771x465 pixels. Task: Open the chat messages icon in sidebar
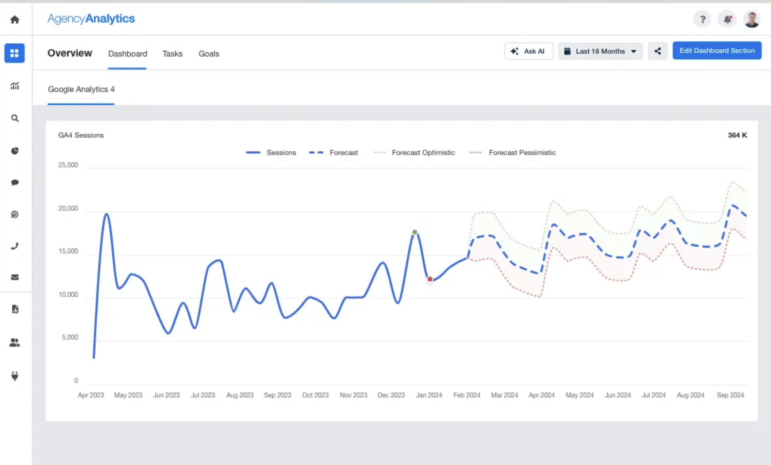[15, 182]
